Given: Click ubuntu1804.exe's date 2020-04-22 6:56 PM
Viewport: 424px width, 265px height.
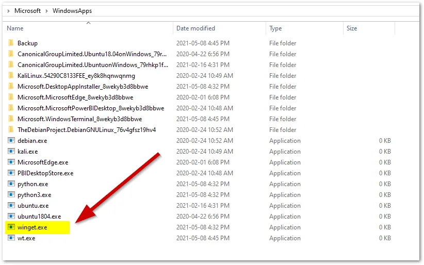Looking at the screenshot, I should (x=203, y=217).
